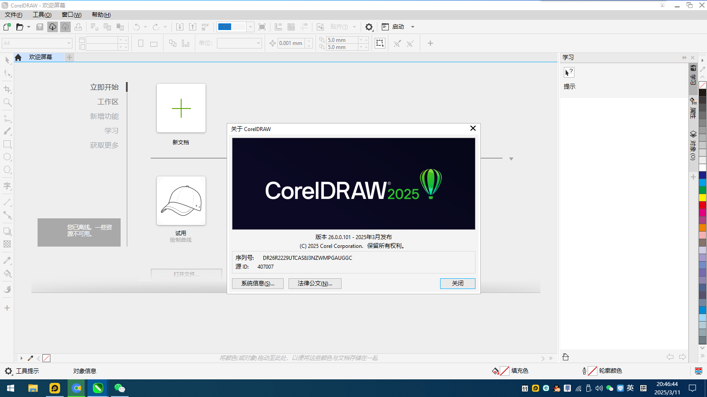The width and height of the screenshot is (707, 397).
Task: Create a new document from the toolbar
Action: coord(7,27)
